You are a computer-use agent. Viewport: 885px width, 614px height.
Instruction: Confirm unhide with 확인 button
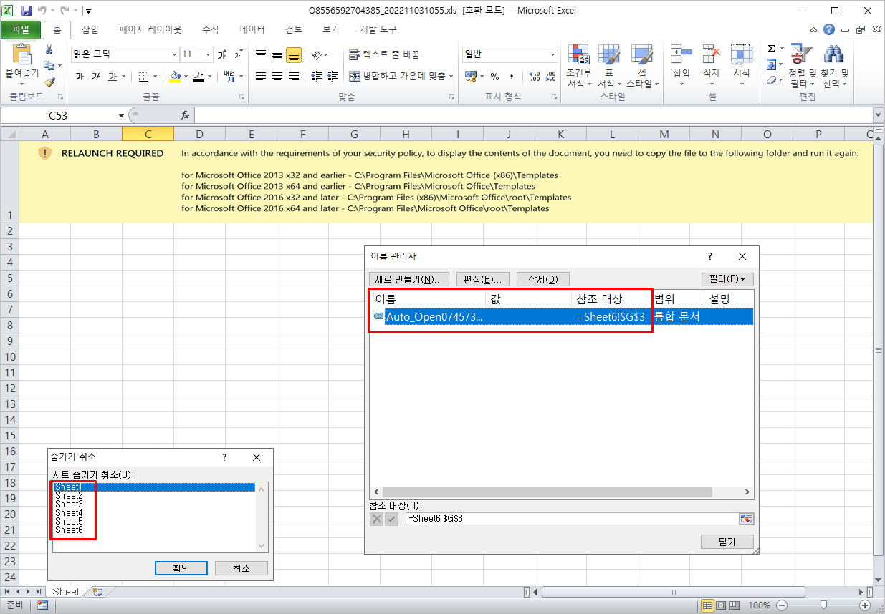[x=181, y=568]
